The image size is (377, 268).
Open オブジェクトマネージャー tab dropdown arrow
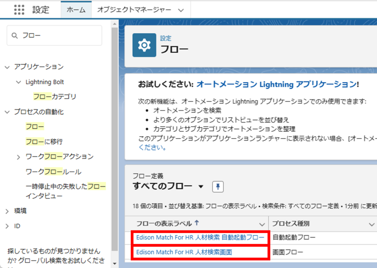point(180,10)
